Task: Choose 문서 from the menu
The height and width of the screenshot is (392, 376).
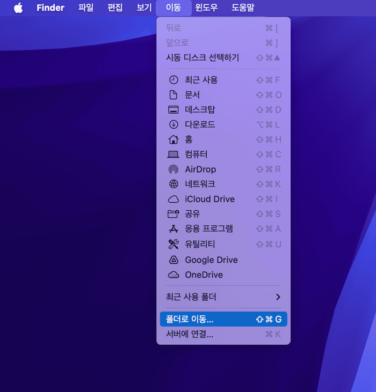Action: coord(192,95)
